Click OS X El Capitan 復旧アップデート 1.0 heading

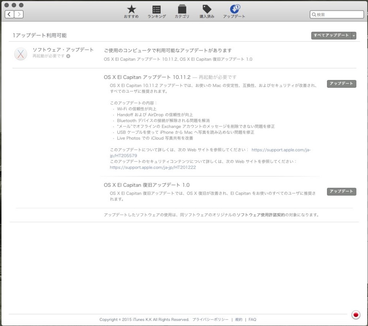pyautogui.click(x=147, y=185)
